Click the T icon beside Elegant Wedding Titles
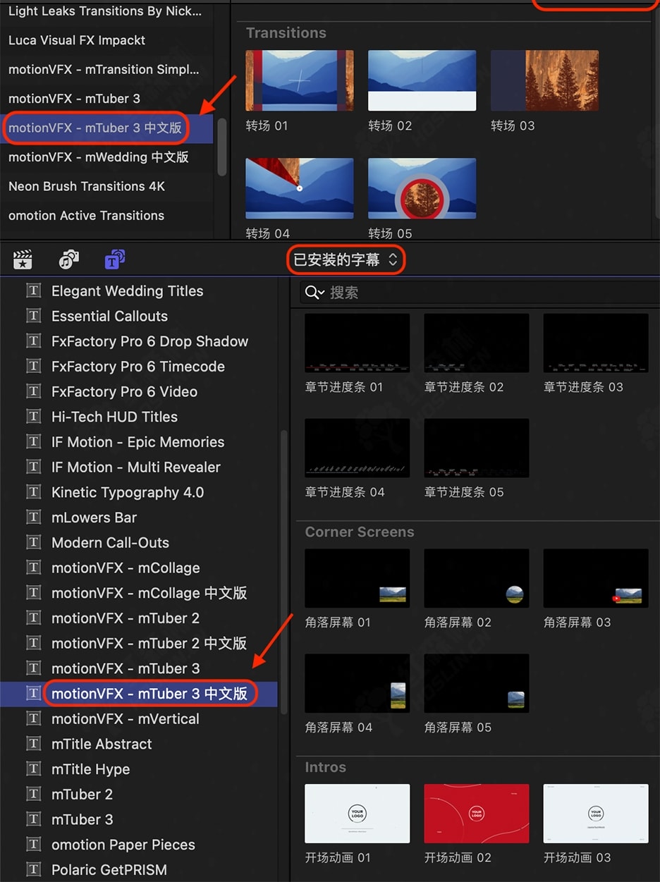The width and height of the screenshot is (660, 882). [x=33, y=291]
